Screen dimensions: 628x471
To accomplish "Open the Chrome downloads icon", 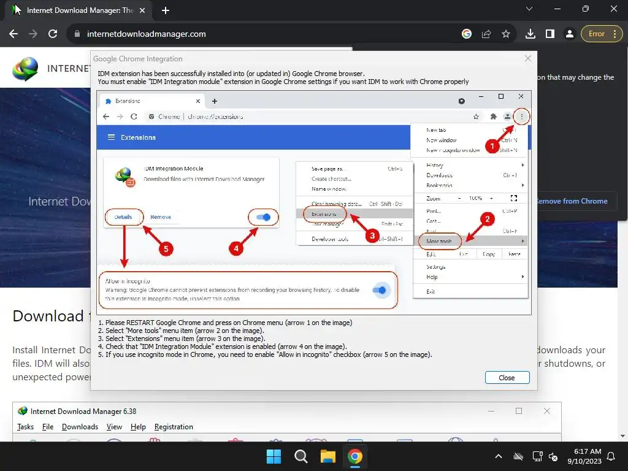I will (x=530, y=34).
